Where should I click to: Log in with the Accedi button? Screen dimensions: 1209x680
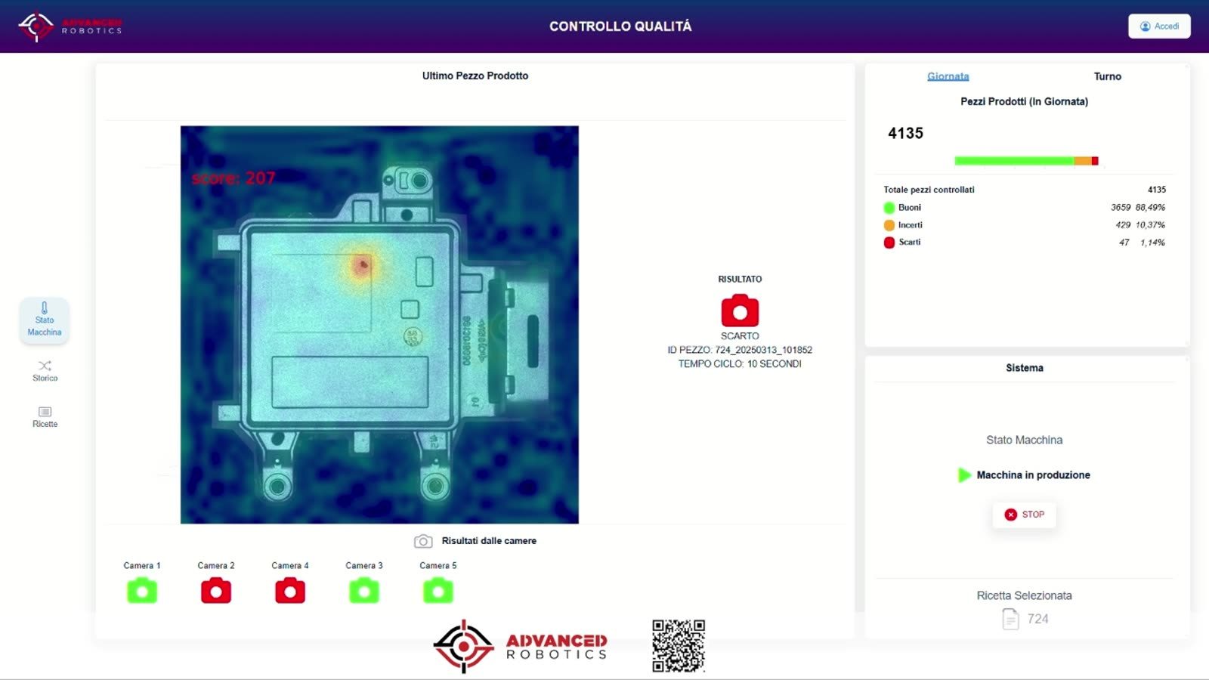click(x=1159, y=26)
